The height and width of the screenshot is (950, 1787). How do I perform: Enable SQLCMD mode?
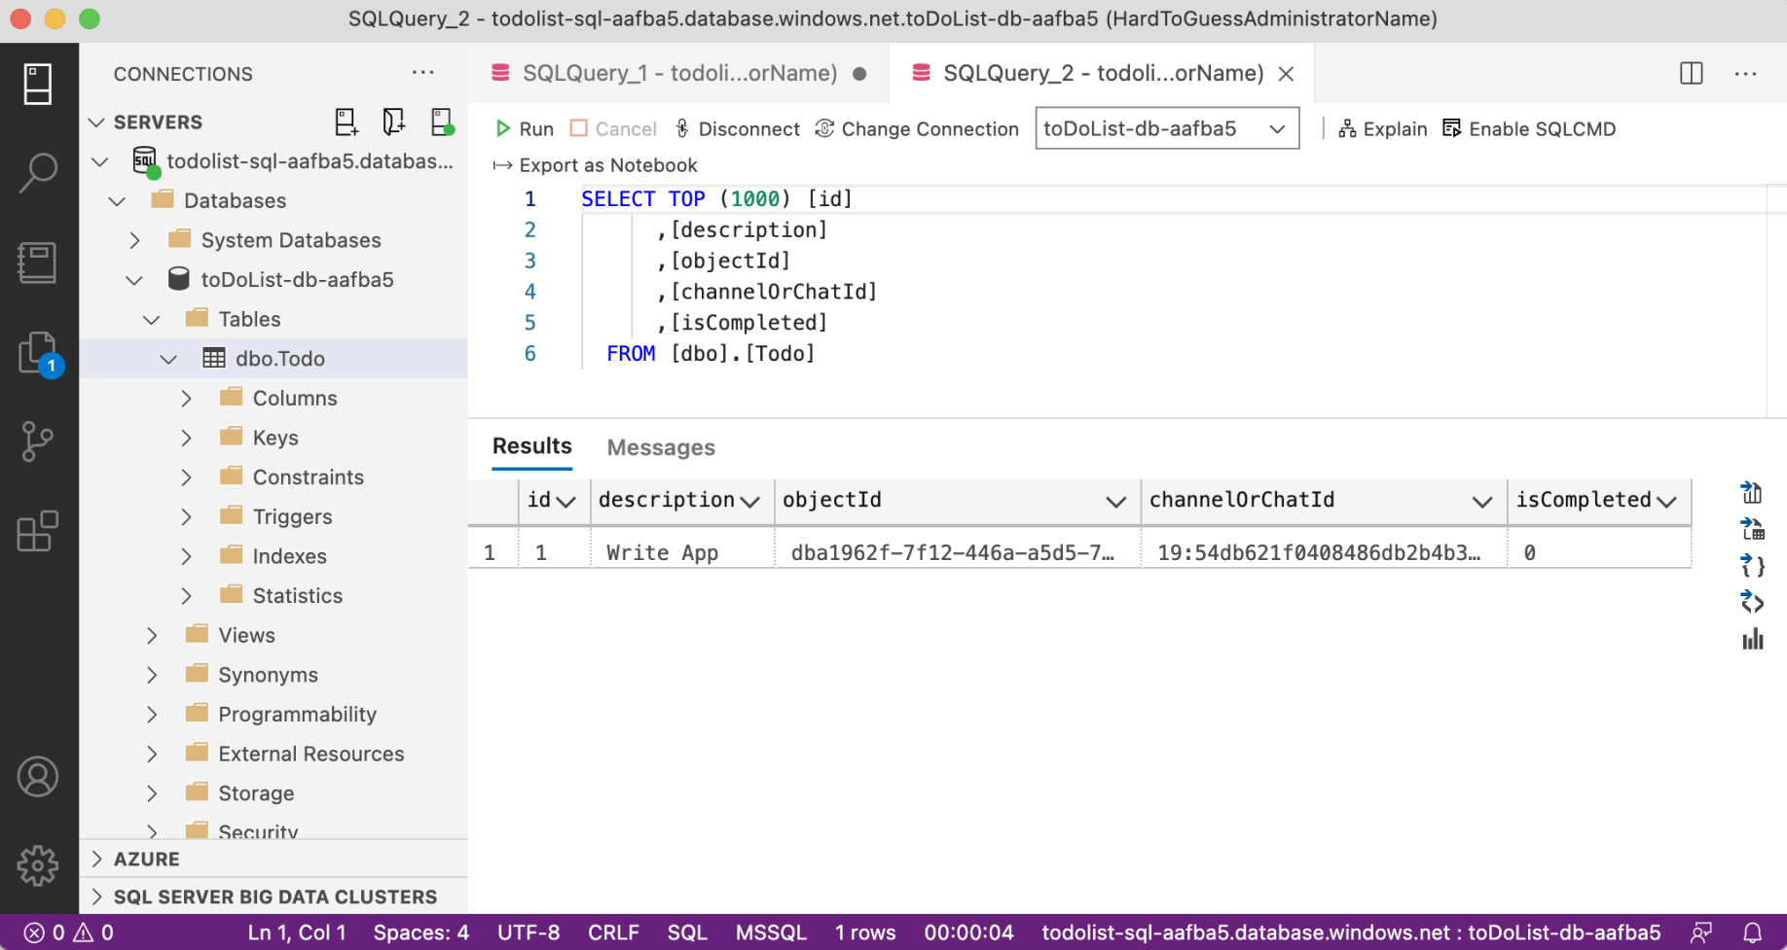pyautogui.click(x=1528, y=129)
